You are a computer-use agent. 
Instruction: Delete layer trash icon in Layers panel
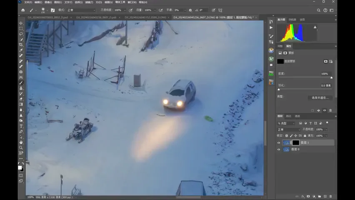(330, 196)
